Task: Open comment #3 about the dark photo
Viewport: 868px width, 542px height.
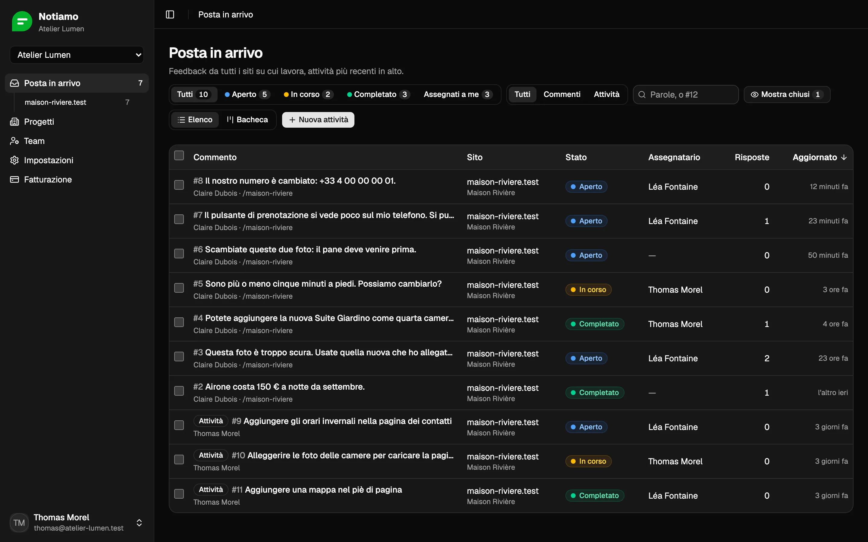Action: click(x=323, y=352)
